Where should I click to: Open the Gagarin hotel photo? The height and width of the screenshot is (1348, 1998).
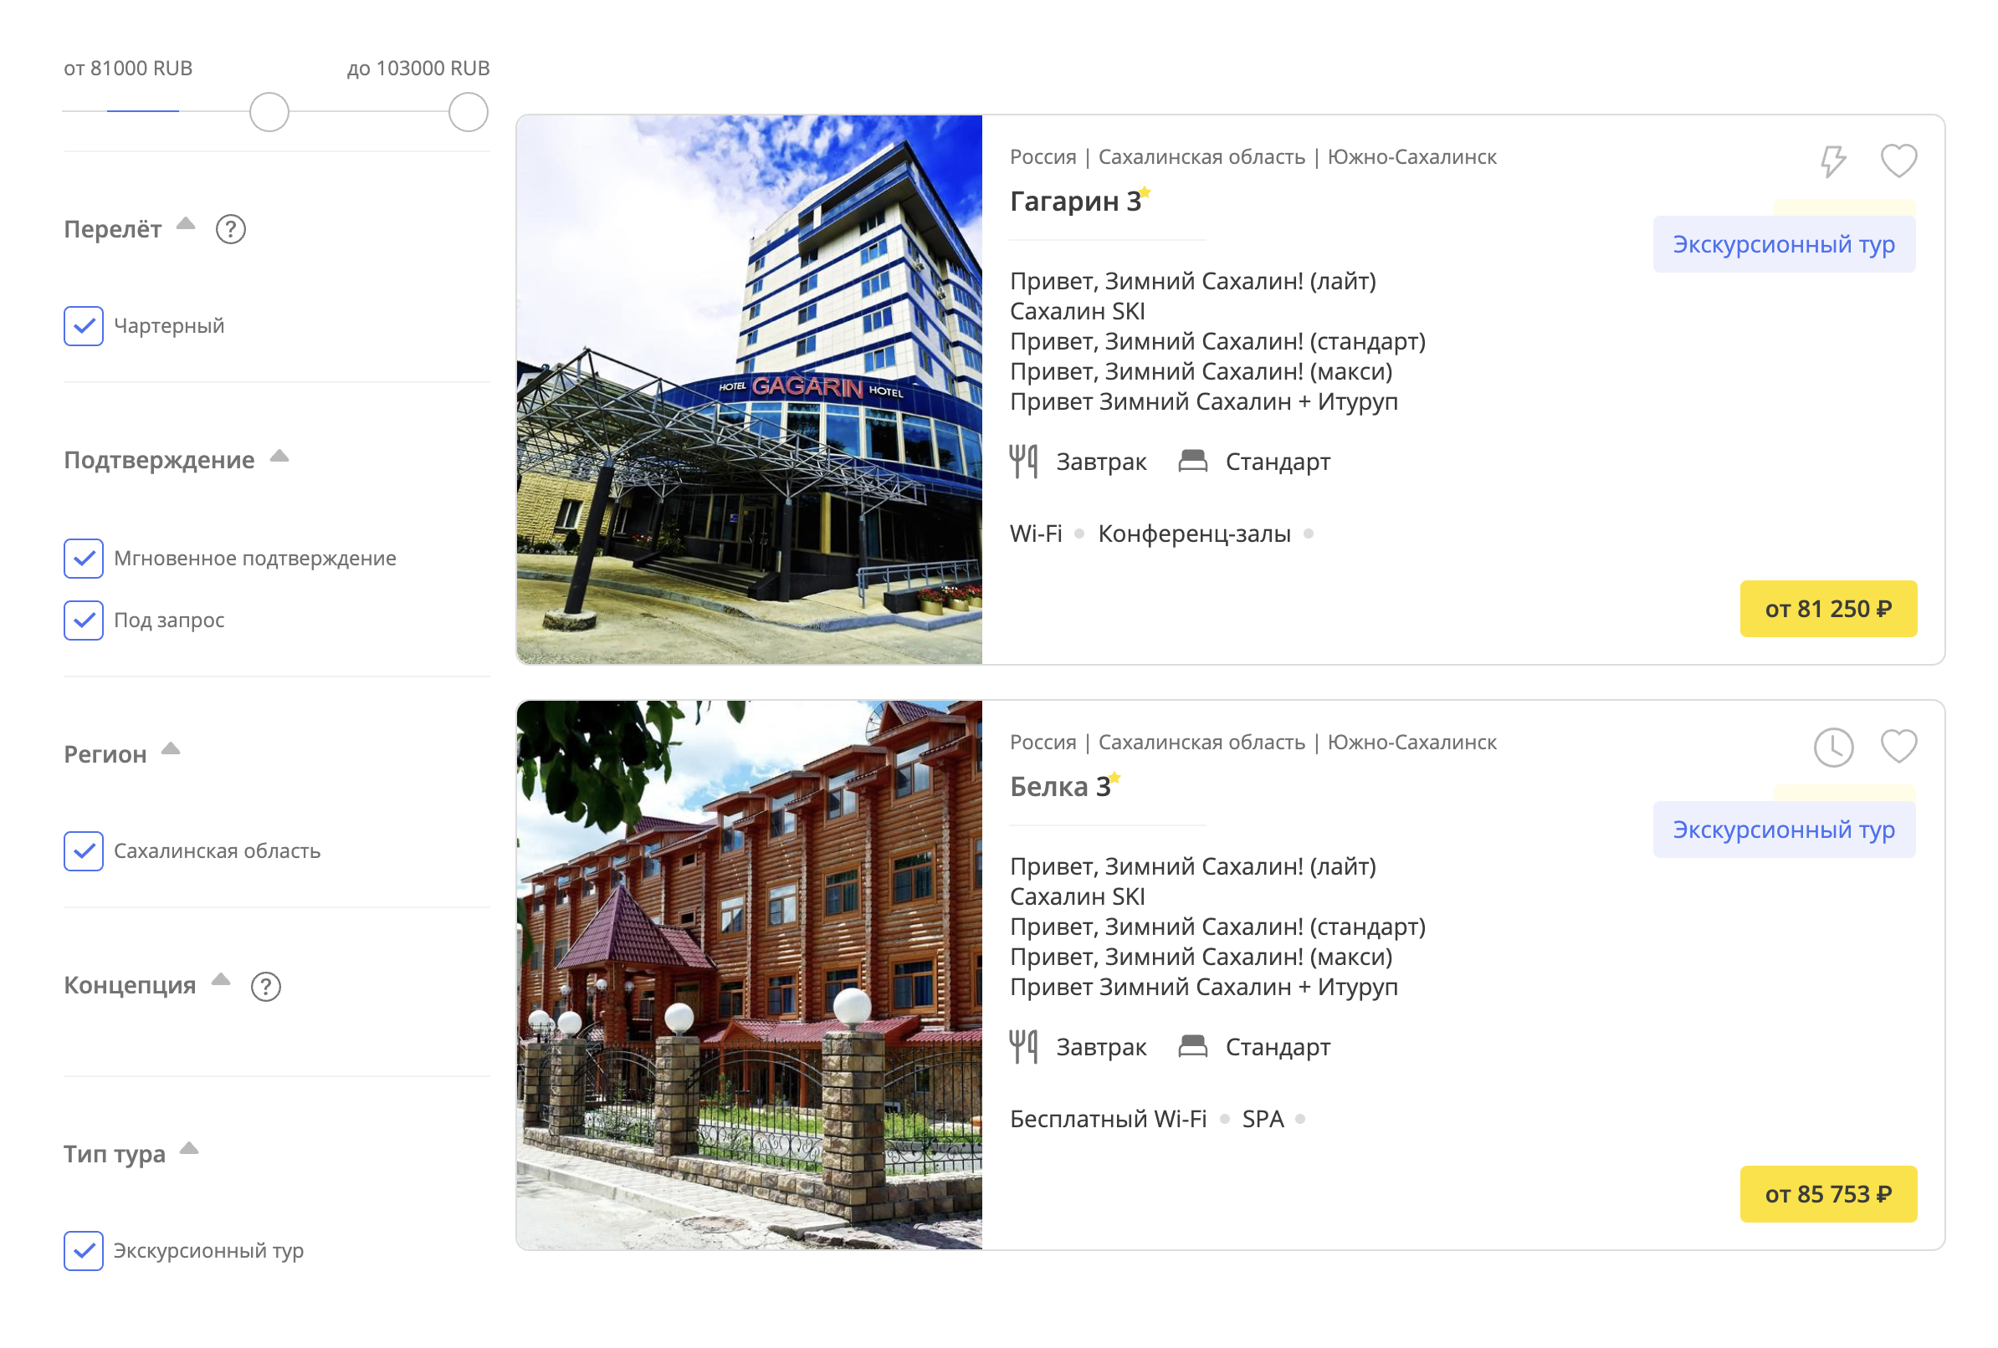point(749,390)
